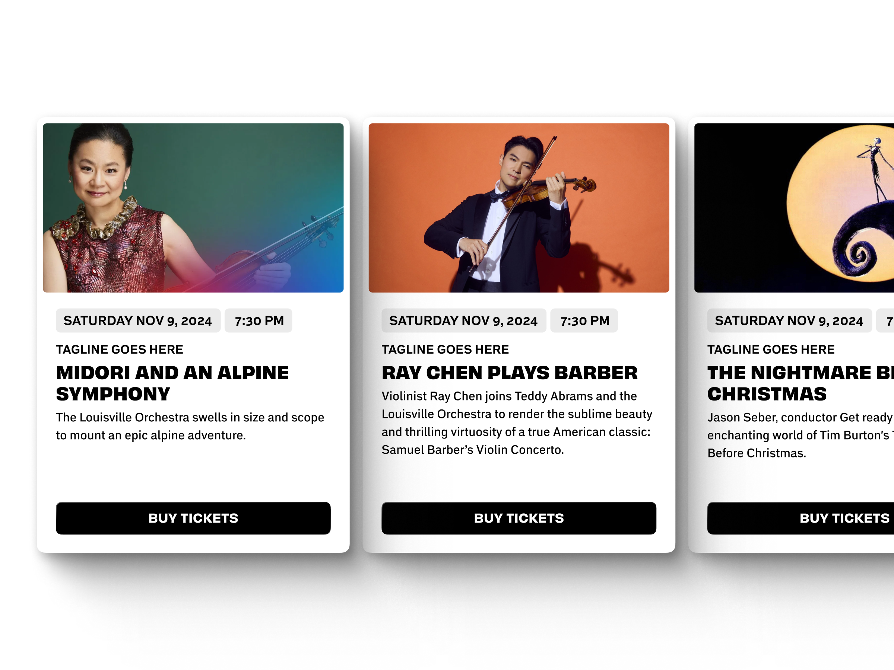
Task: Click date badge on Ray Chen card
Action: (x=463, y=320)
